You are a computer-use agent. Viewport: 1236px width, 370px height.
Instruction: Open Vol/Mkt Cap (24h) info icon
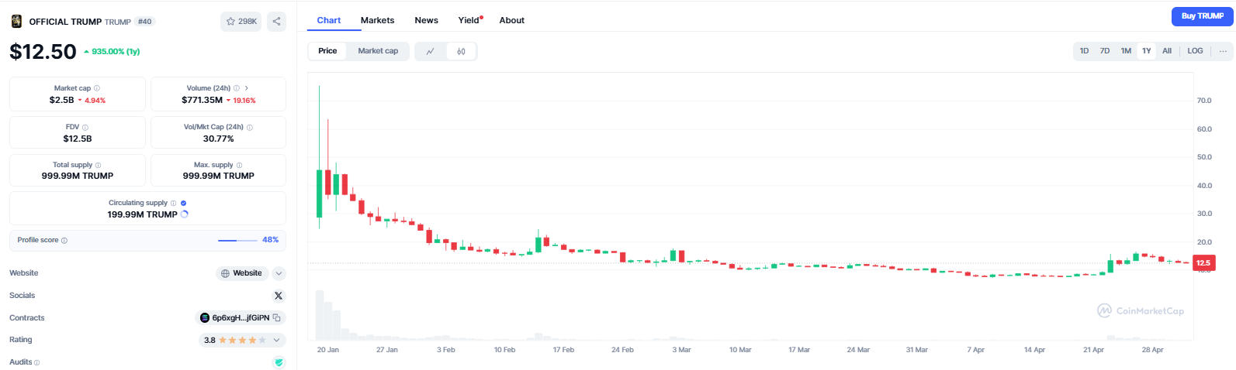pyautogui.click(x=250, y=127)
